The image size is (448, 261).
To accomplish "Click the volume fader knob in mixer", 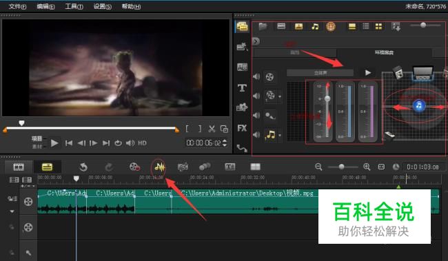I will [327, 98].
